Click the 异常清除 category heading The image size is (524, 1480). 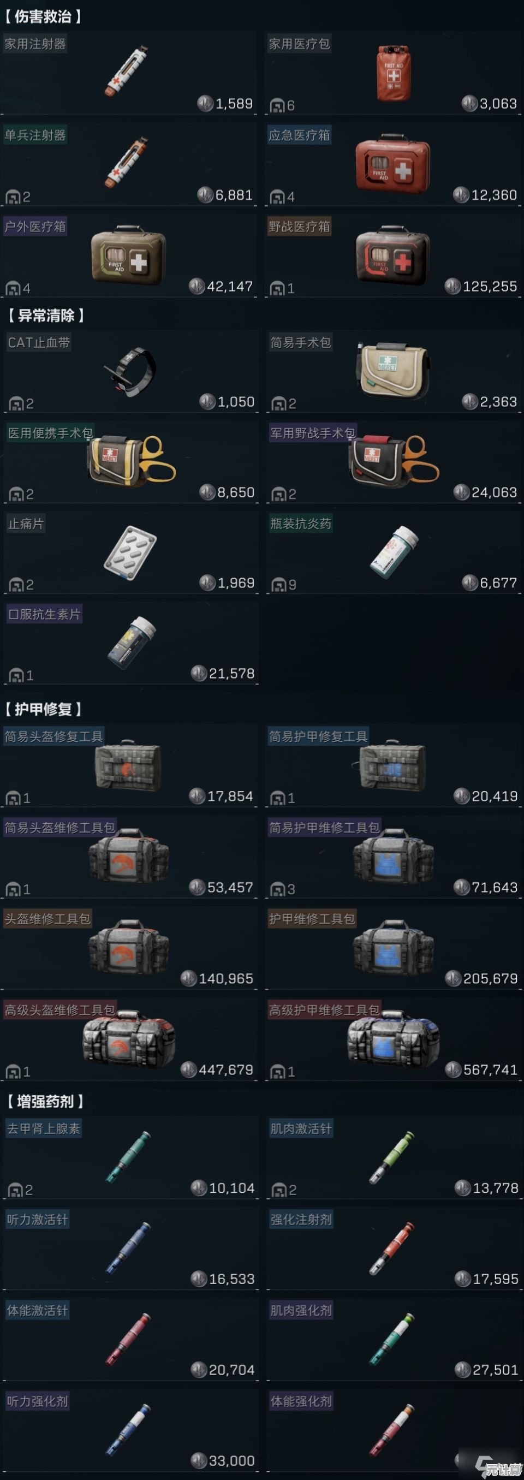click(x=46, y=316)
